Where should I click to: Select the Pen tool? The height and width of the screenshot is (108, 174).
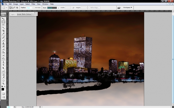click(x=3, y=62)
